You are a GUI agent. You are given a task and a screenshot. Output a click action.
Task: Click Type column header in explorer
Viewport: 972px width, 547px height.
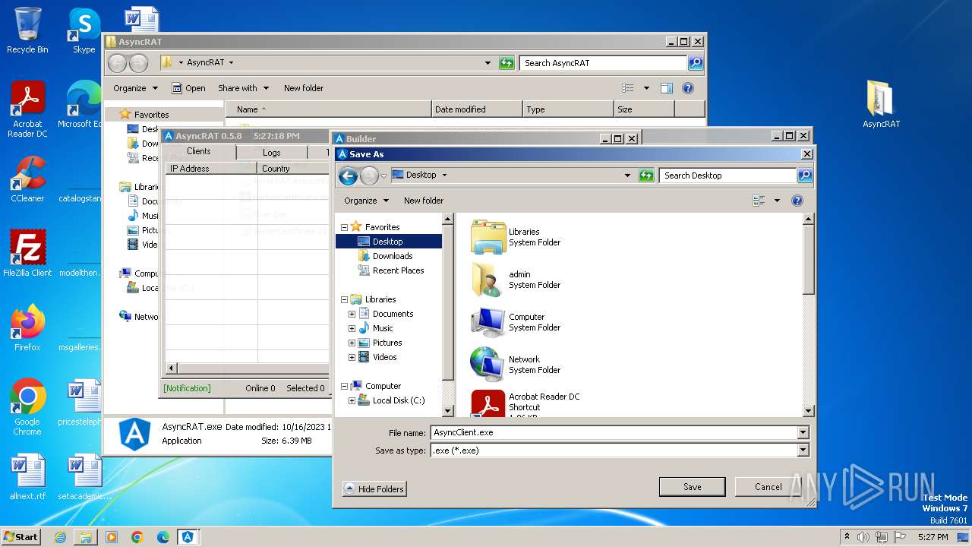pyautogui.click(x=568, y=109)
